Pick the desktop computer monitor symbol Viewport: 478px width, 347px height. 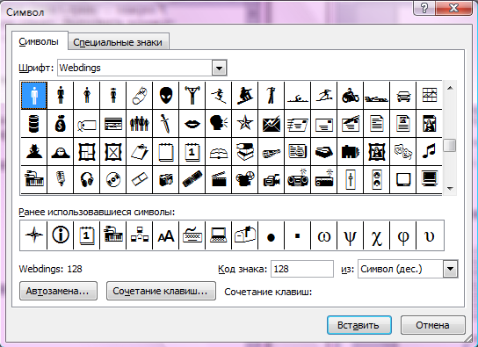[429, 179]
